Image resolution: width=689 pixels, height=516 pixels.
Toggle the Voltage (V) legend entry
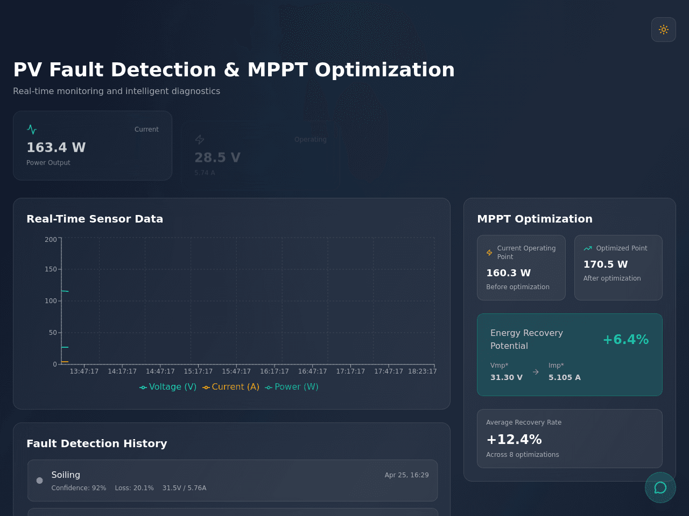168,387
